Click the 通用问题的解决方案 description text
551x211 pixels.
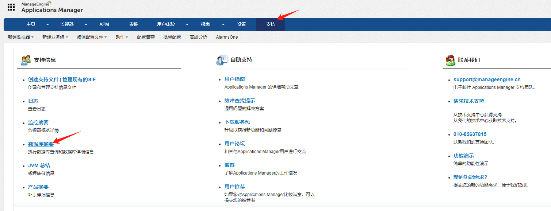click(x=244, y=109)
